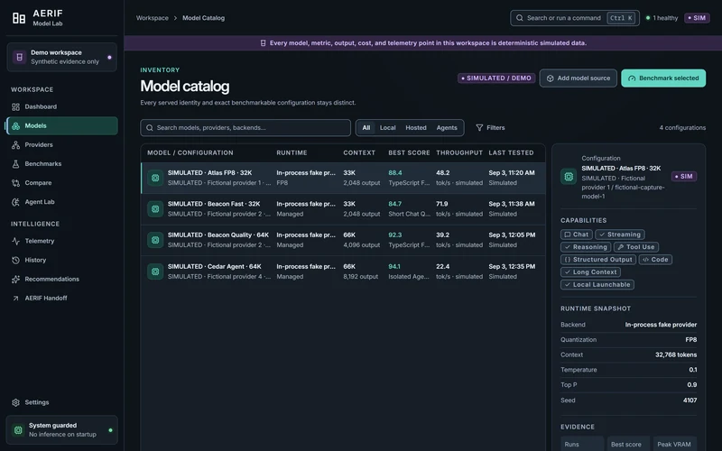
Task: Click the Benchmark selected gauge icon
Action: pos(632,78)
